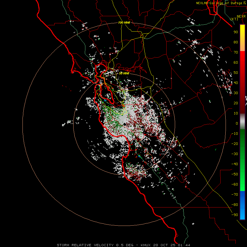The width and height of the screenshot is (247, 247).
Task: Click the "80" velocity scale value
Action: tap(236, 42)
